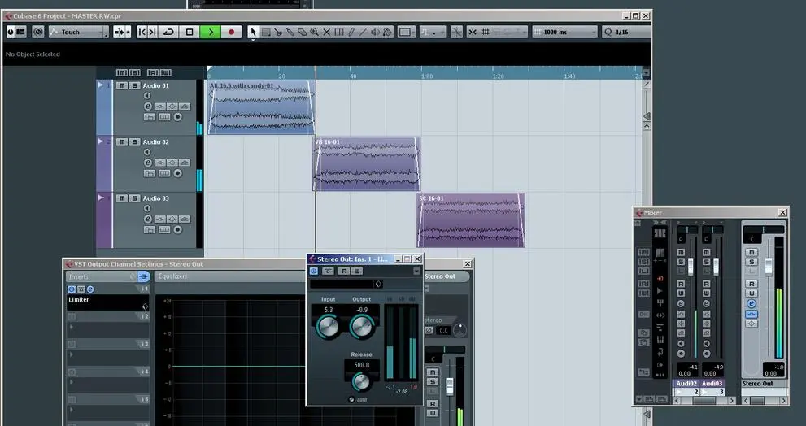Open the 1/16 quantize preset dropdown
This screenshot has height=426, width=806.
click(625, 32)
